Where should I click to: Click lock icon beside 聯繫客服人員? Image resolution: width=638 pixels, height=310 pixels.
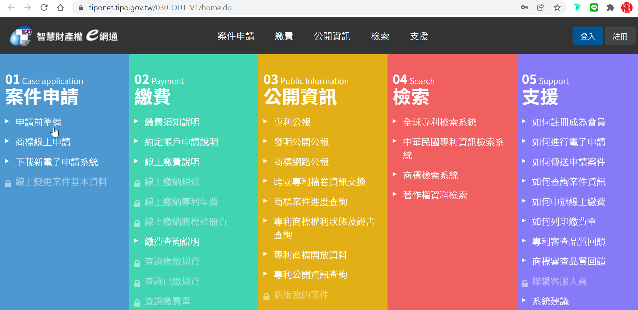click(x=525, y=283)
